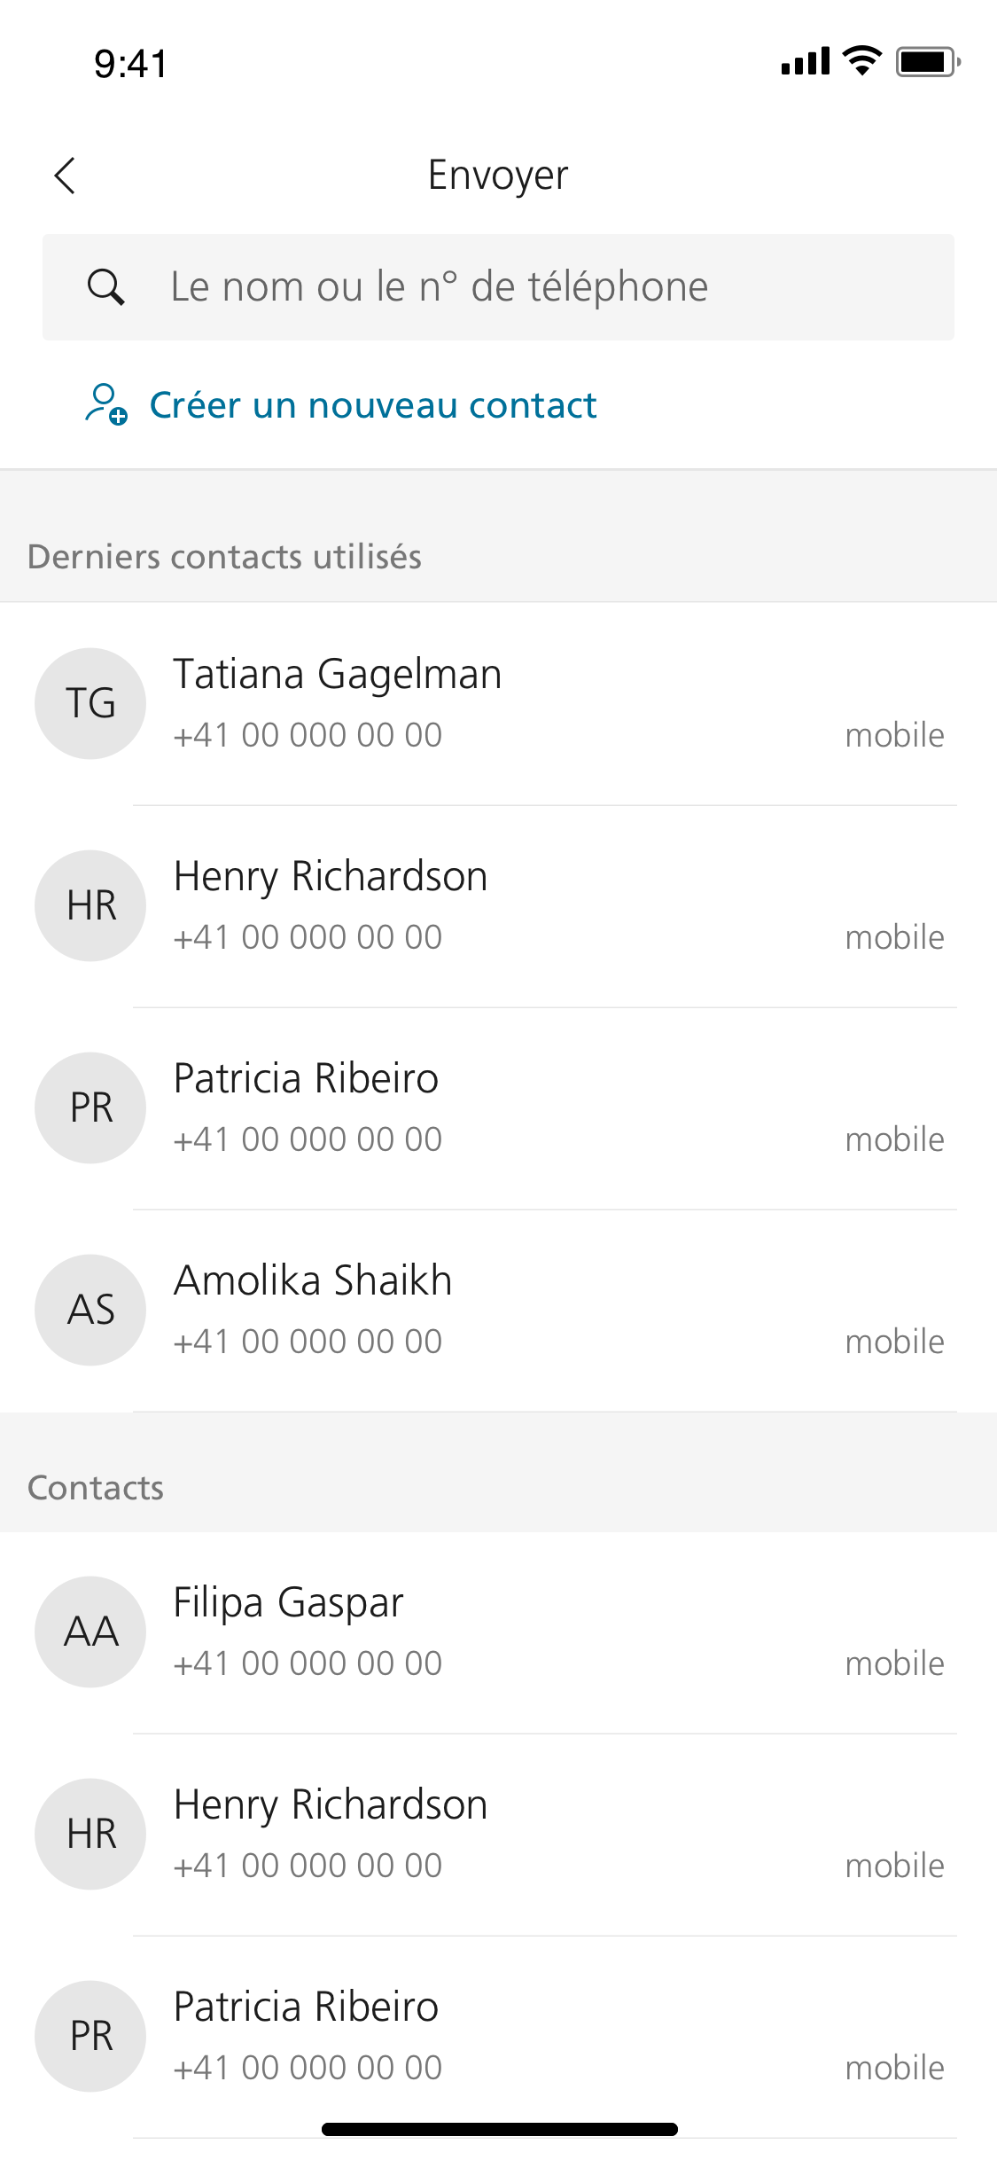The height and width of the screenshot is (2160, 997).
Task: Tap the TG avatar circle
Action: [90, 703]
